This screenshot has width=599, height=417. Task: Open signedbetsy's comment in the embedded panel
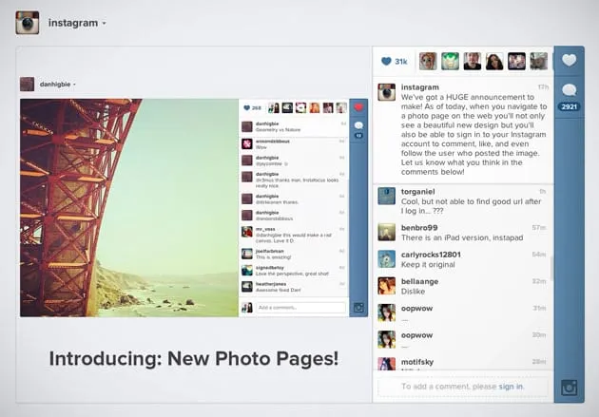tap(294, 271)
